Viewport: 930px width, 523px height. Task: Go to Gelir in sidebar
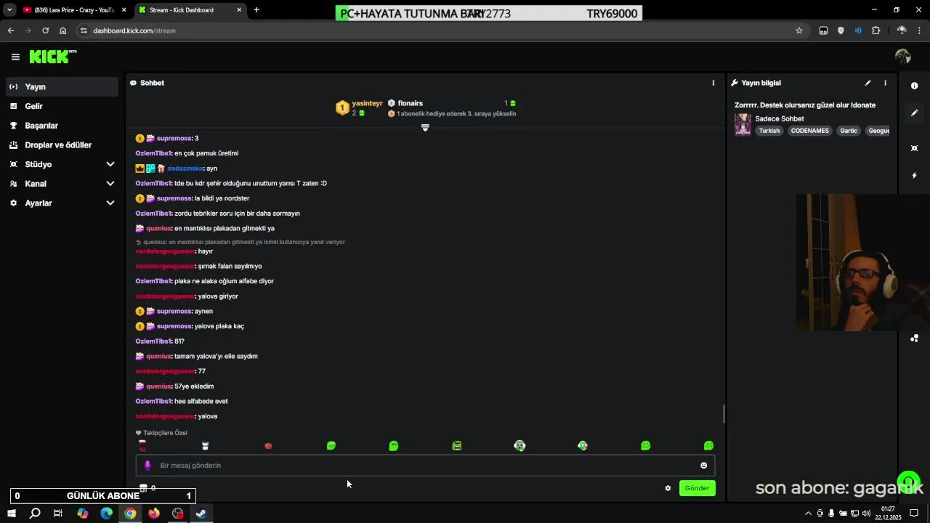(x=62, y=106)
